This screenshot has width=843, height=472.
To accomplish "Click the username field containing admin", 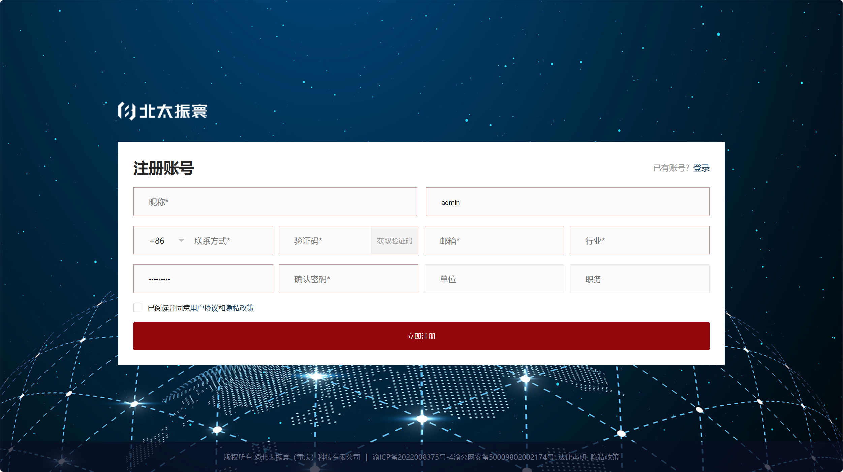I will click(x=567, y=202).
